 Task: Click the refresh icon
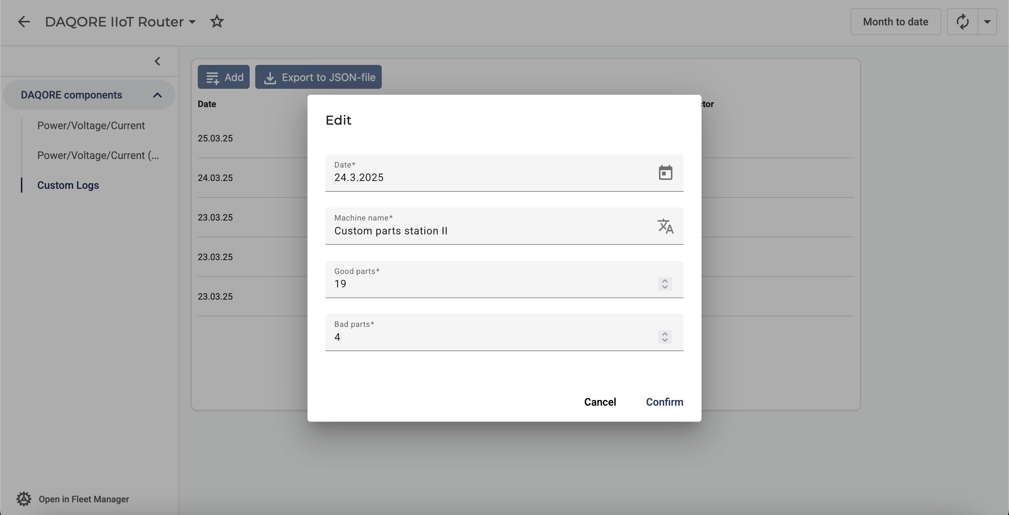[x=962, y=22]
